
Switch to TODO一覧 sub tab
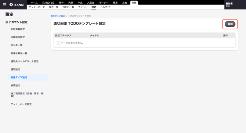click(x=68, y=7)
